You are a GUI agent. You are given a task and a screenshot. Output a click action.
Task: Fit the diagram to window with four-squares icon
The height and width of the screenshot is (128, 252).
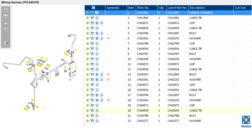coord(6,24)
